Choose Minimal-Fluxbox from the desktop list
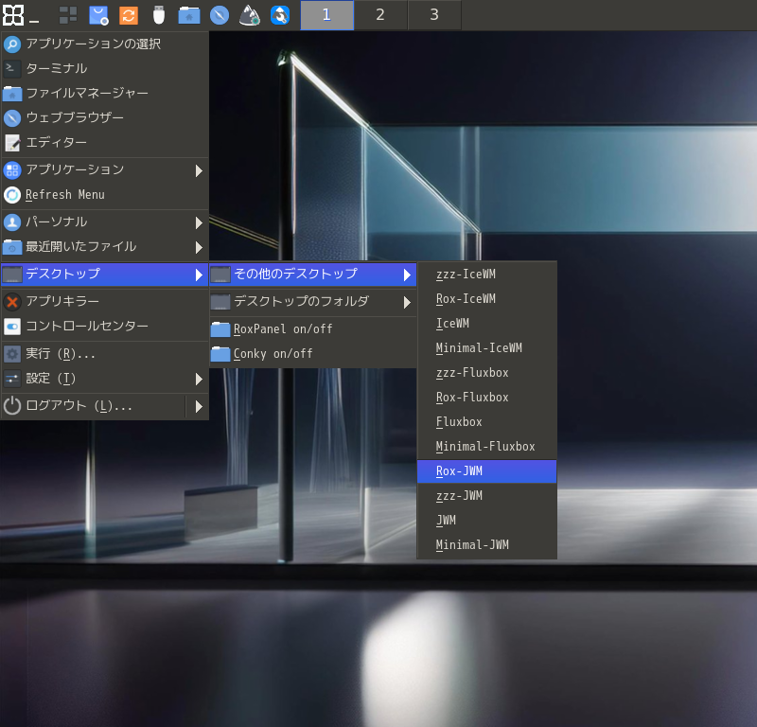757x727 pixels. point(486,447)
